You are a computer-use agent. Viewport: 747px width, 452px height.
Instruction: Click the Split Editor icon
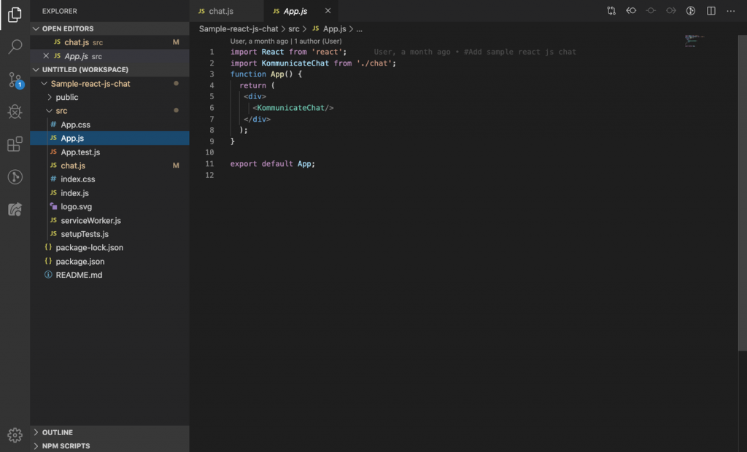coord(711,11)
